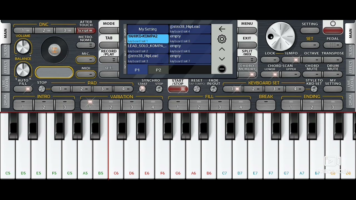Click the My Setting button at right
This screenshot has height=200, width=356.
click(x=333, y=89)
